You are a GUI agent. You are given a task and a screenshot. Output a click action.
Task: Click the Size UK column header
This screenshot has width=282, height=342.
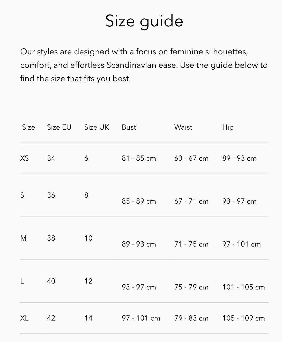point(97,127)
